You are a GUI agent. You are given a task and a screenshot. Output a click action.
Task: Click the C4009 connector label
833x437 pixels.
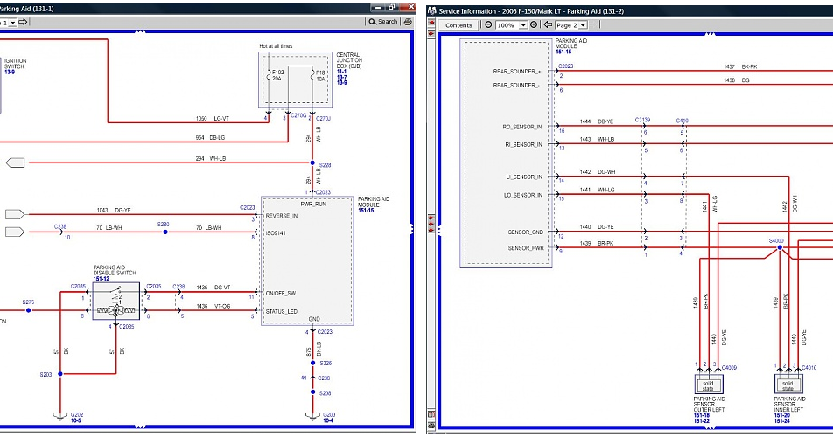pos(729,368)
